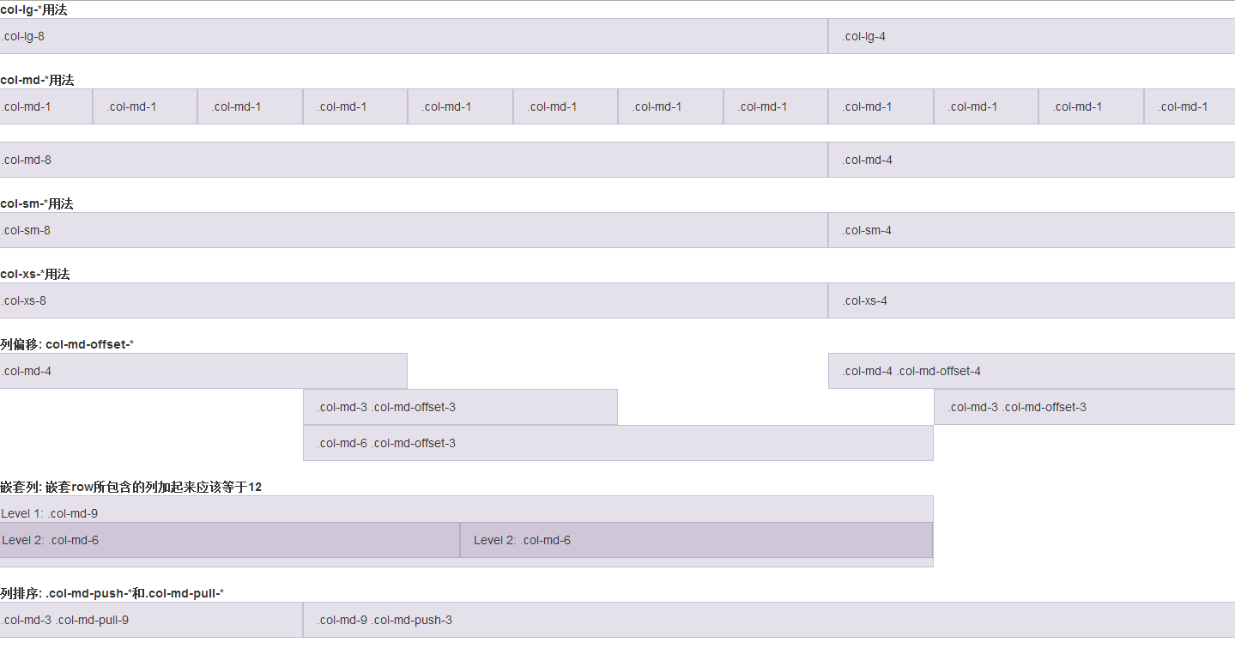Click the .col-xs-8 grid column
This screenshot has height=655, width=1235.
(x=414, y=300)
